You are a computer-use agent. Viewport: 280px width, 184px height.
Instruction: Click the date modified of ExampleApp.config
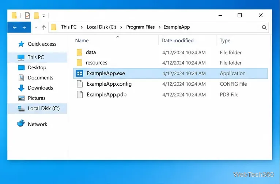[184, 84]
